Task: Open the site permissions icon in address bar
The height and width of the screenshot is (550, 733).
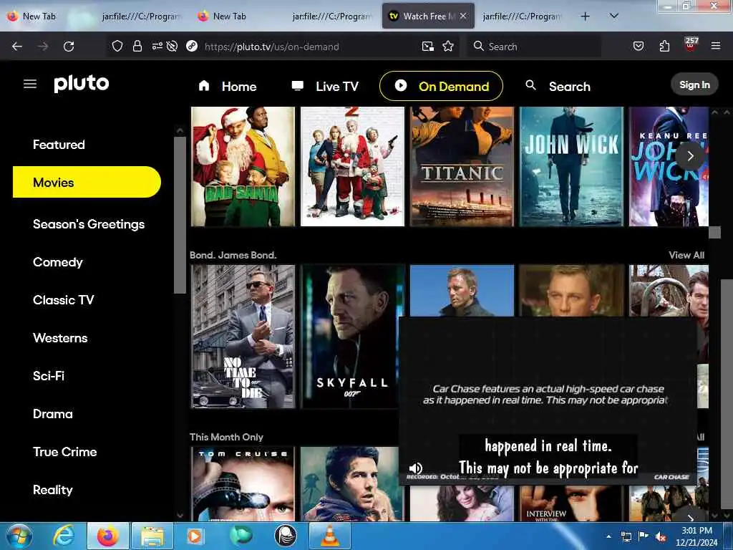Action: (157, 46)
